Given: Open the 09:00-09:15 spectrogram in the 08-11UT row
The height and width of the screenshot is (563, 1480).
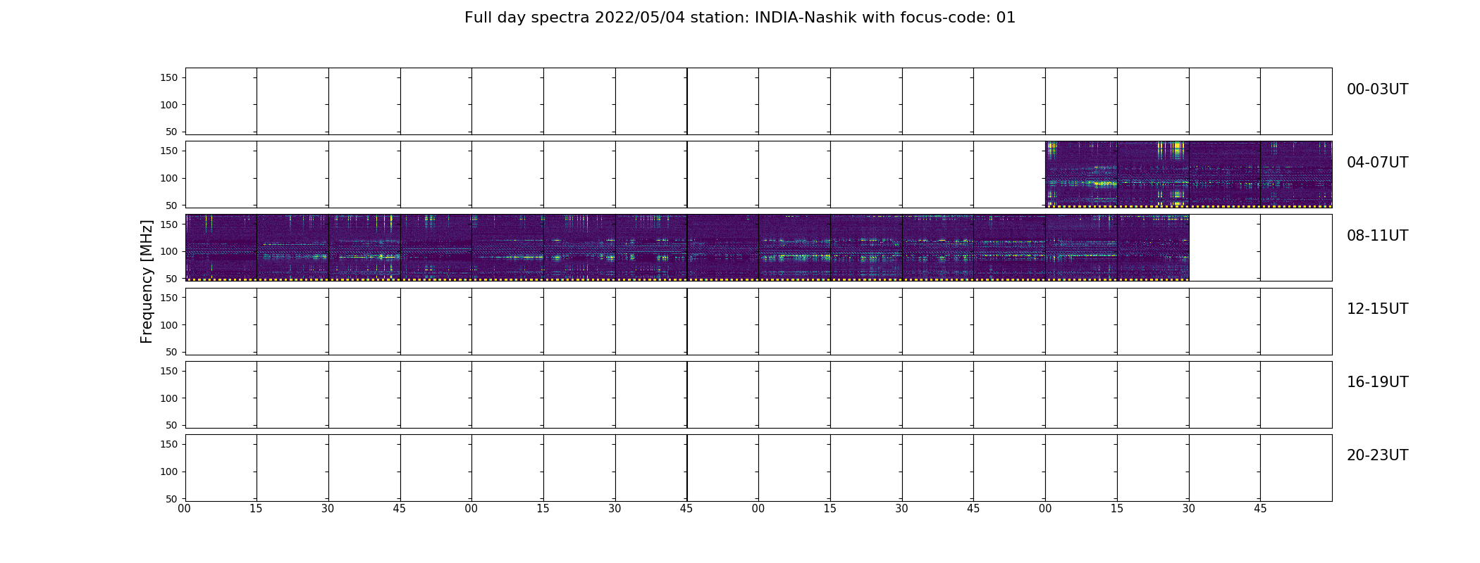Looking at the screenshot, I should (507, 248).
